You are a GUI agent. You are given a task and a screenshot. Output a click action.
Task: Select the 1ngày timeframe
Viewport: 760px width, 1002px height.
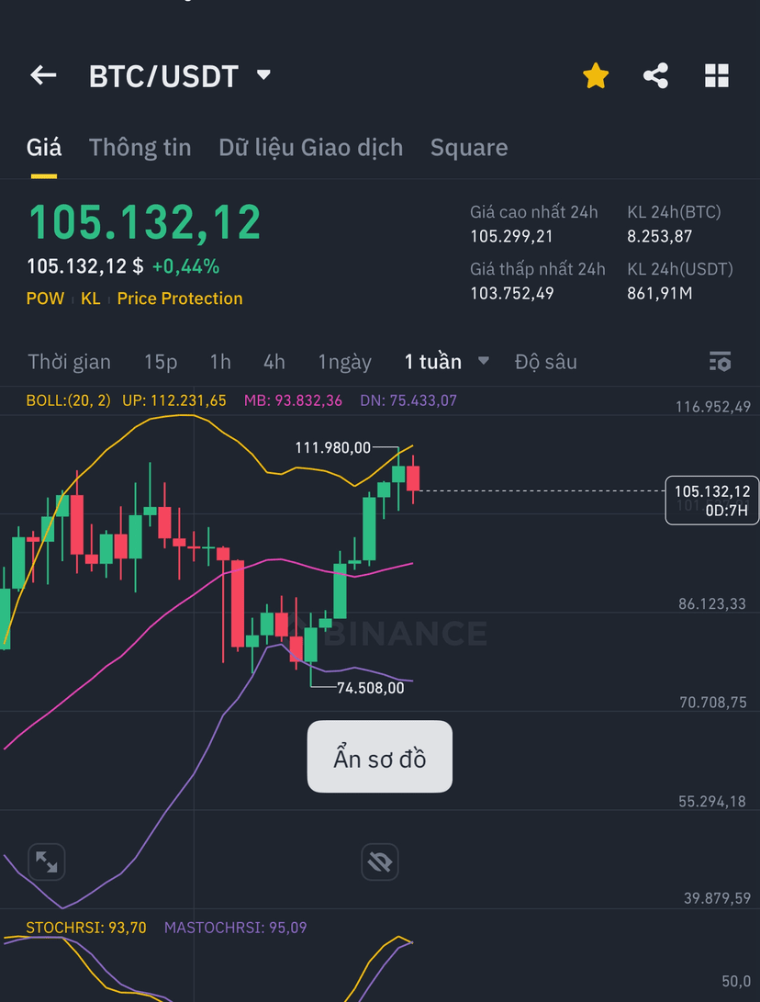[345, 363]
